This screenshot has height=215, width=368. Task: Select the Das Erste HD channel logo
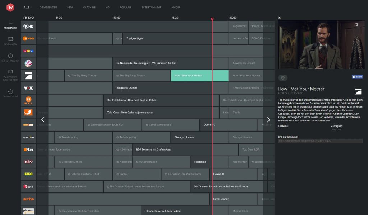pos(28,27)
